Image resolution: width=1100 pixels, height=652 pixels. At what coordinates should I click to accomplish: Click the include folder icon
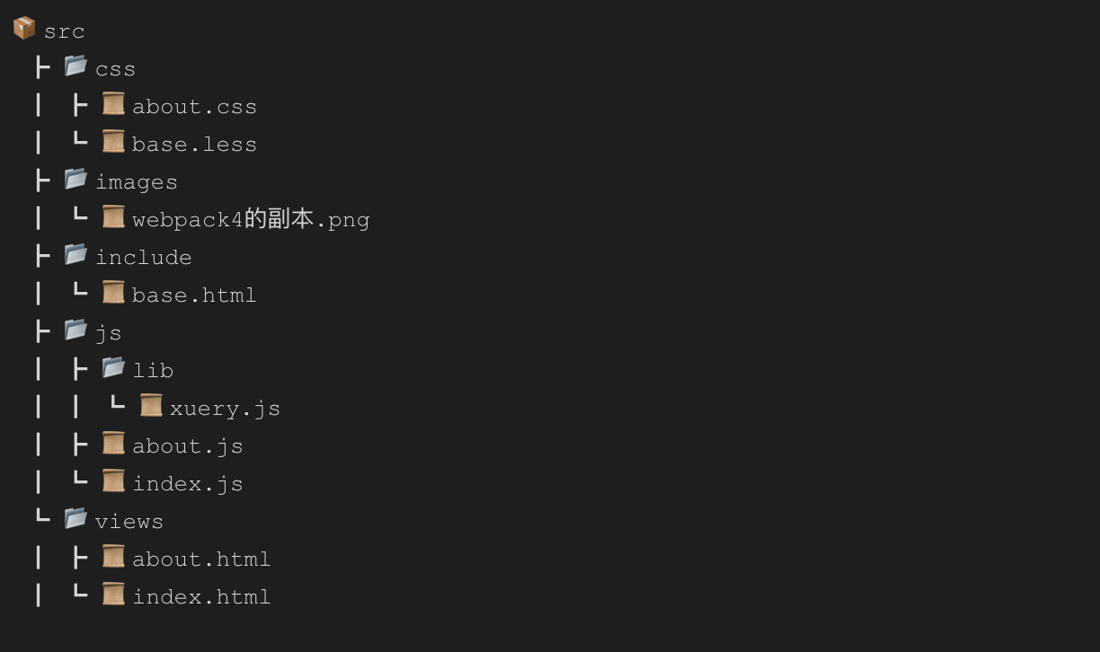pyautogui.click(x=75, y=255)
